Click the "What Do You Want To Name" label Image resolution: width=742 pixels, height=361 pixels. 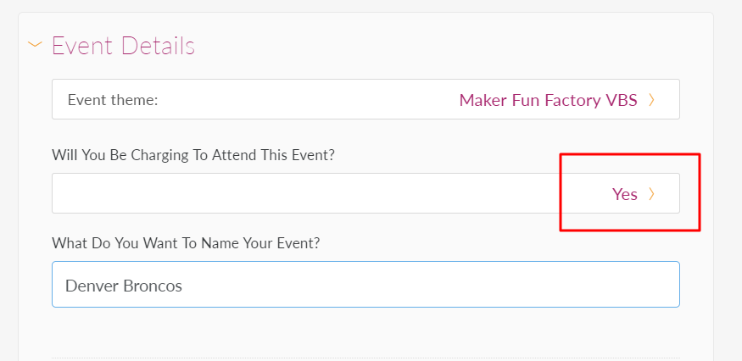(x=186, y=243)
